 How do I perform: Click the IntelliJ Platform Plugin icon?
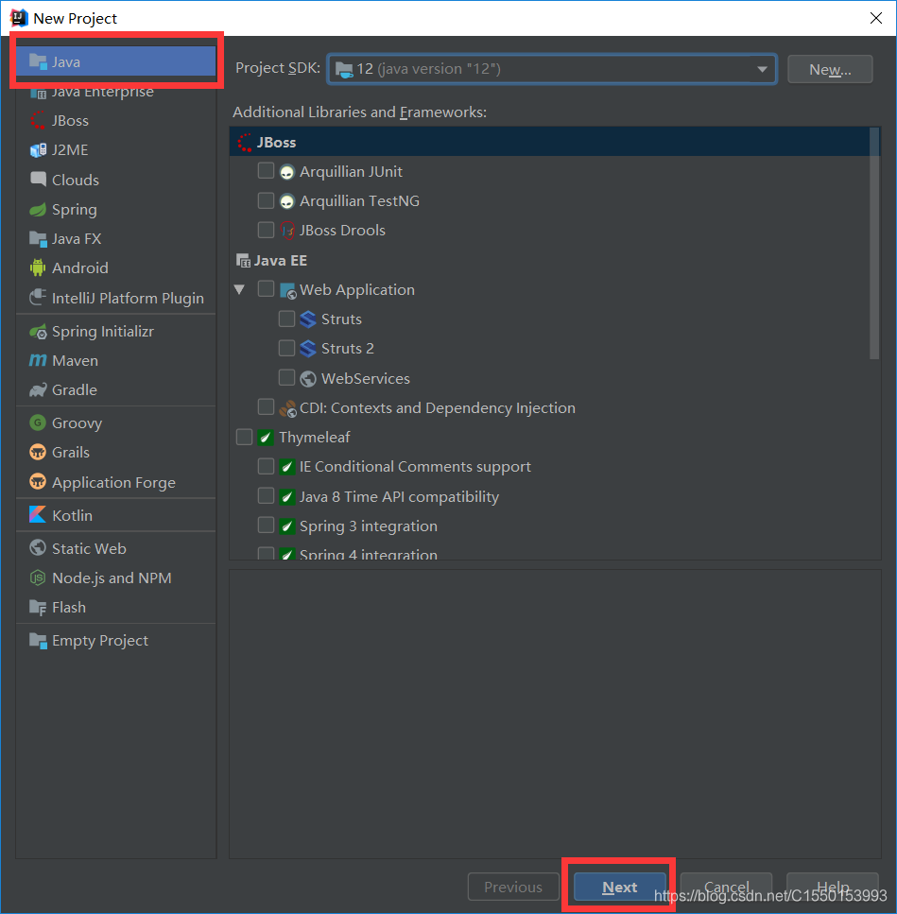coord(38,298)
